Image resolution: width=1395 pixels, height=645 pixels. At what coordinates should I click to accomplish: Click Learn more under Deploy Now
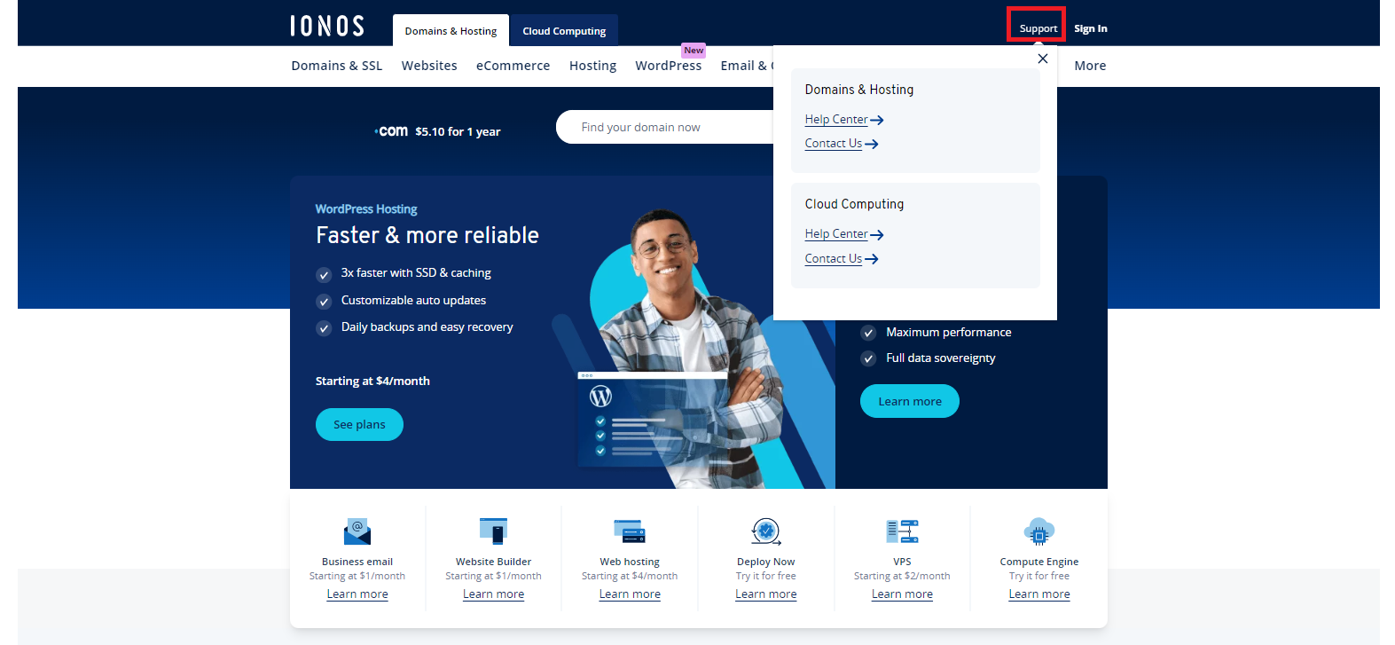pos(766,594)
